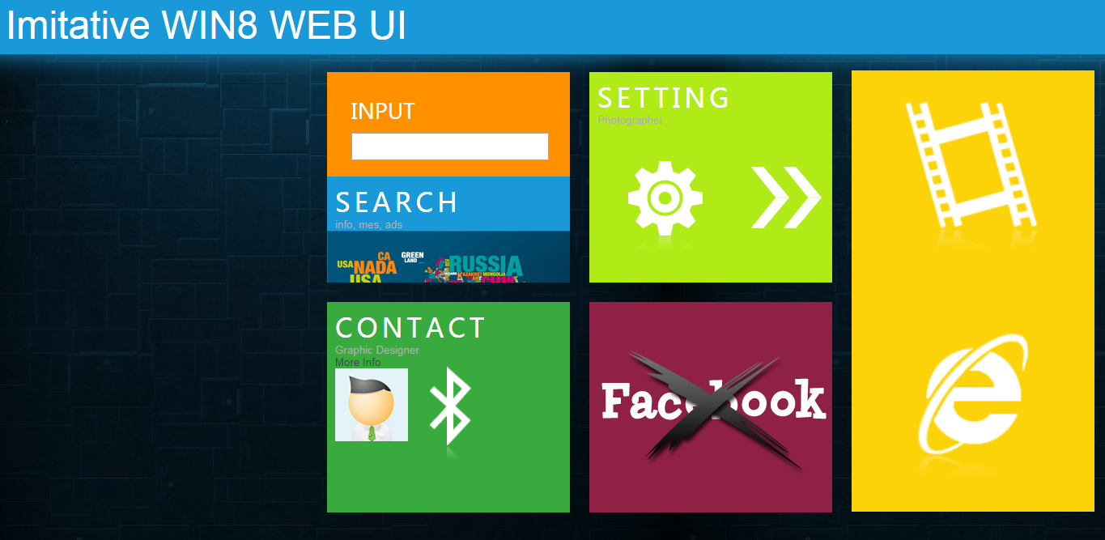Click the Imitative WIN8 WEB UI title
Image resolution: width=1105 pixels, height=540 pixels.
[206, 26]
